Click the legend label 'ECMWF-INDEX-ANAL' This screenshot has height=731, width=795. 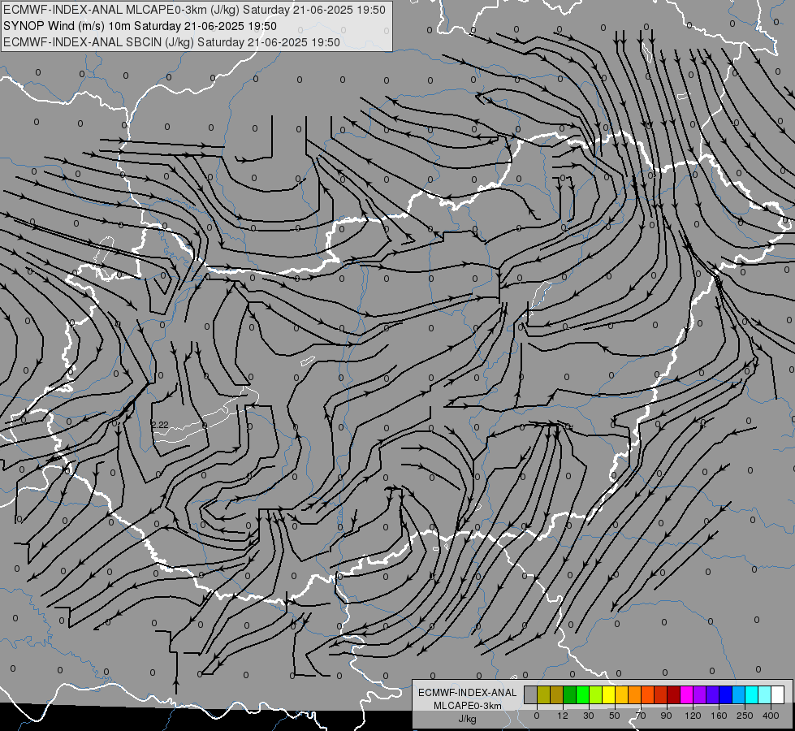point(468,693)
